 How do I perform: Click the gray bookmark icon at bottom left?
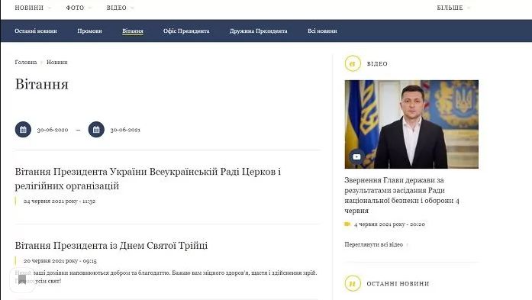click(x=22, y=280)
